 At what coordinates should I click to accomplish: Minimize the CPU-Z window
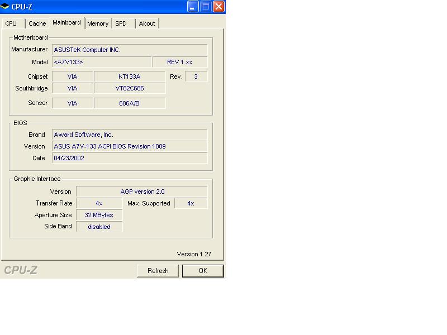tap(193, 7)
